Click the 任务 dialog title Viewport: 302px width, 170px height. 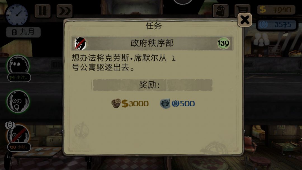coord(154,26)
